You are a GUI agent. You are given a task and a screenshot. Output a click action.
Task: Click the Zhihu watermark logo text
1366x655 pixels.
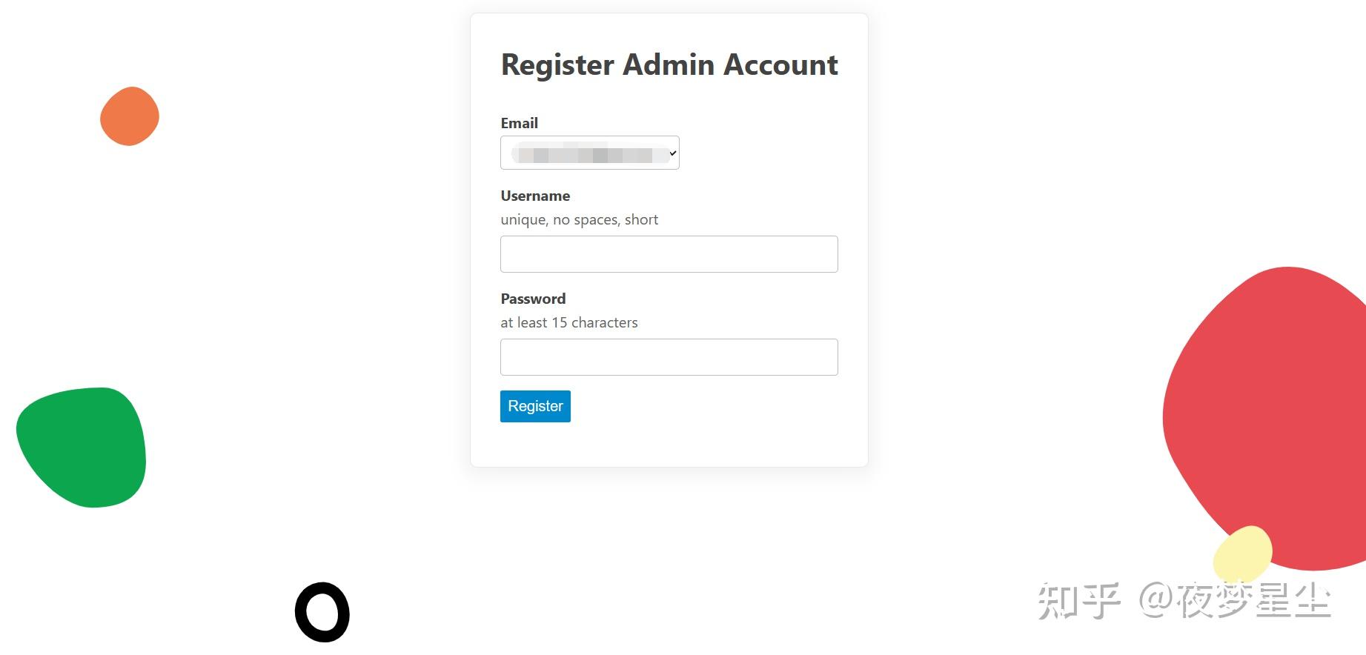(x=1079, y=601)
